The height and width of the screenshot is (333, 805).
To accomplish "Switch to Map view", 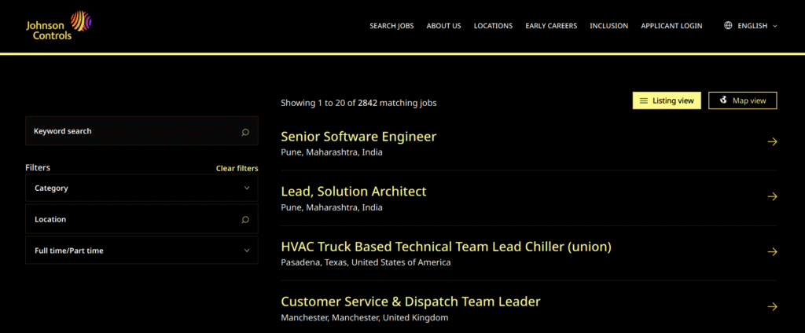I will coord(742,101).
